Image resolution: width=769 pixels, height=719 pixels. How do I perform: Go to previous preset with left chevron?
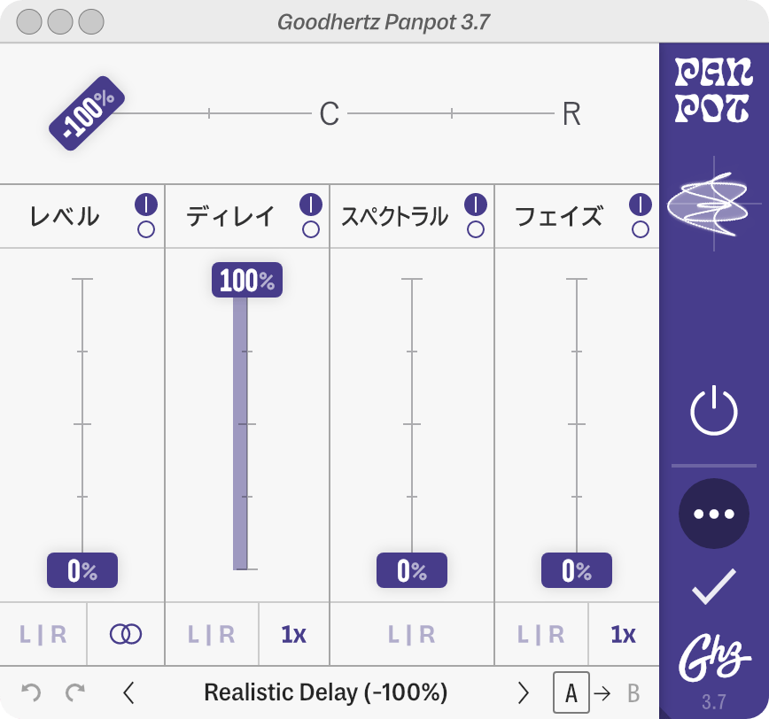coord(128,693)
